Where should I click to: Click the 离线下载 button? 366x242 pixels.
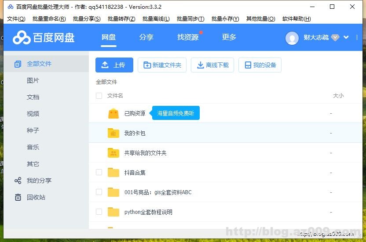click(x=212, y=65)
